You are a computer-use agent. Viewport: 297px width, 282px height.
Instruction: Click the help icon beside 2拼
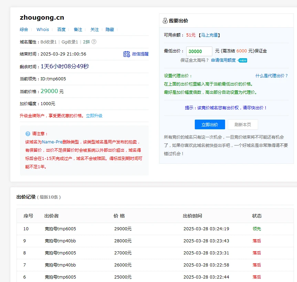pos(94,42)
